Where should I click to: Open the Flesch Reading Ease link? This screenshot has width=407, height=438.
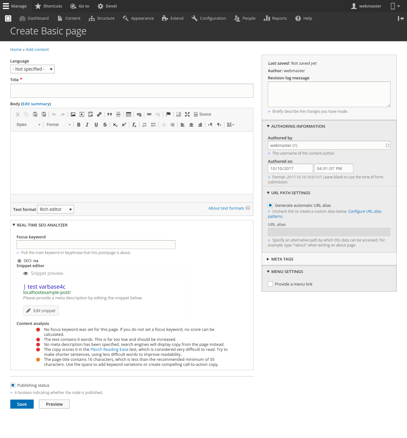[x=109, y=349]
